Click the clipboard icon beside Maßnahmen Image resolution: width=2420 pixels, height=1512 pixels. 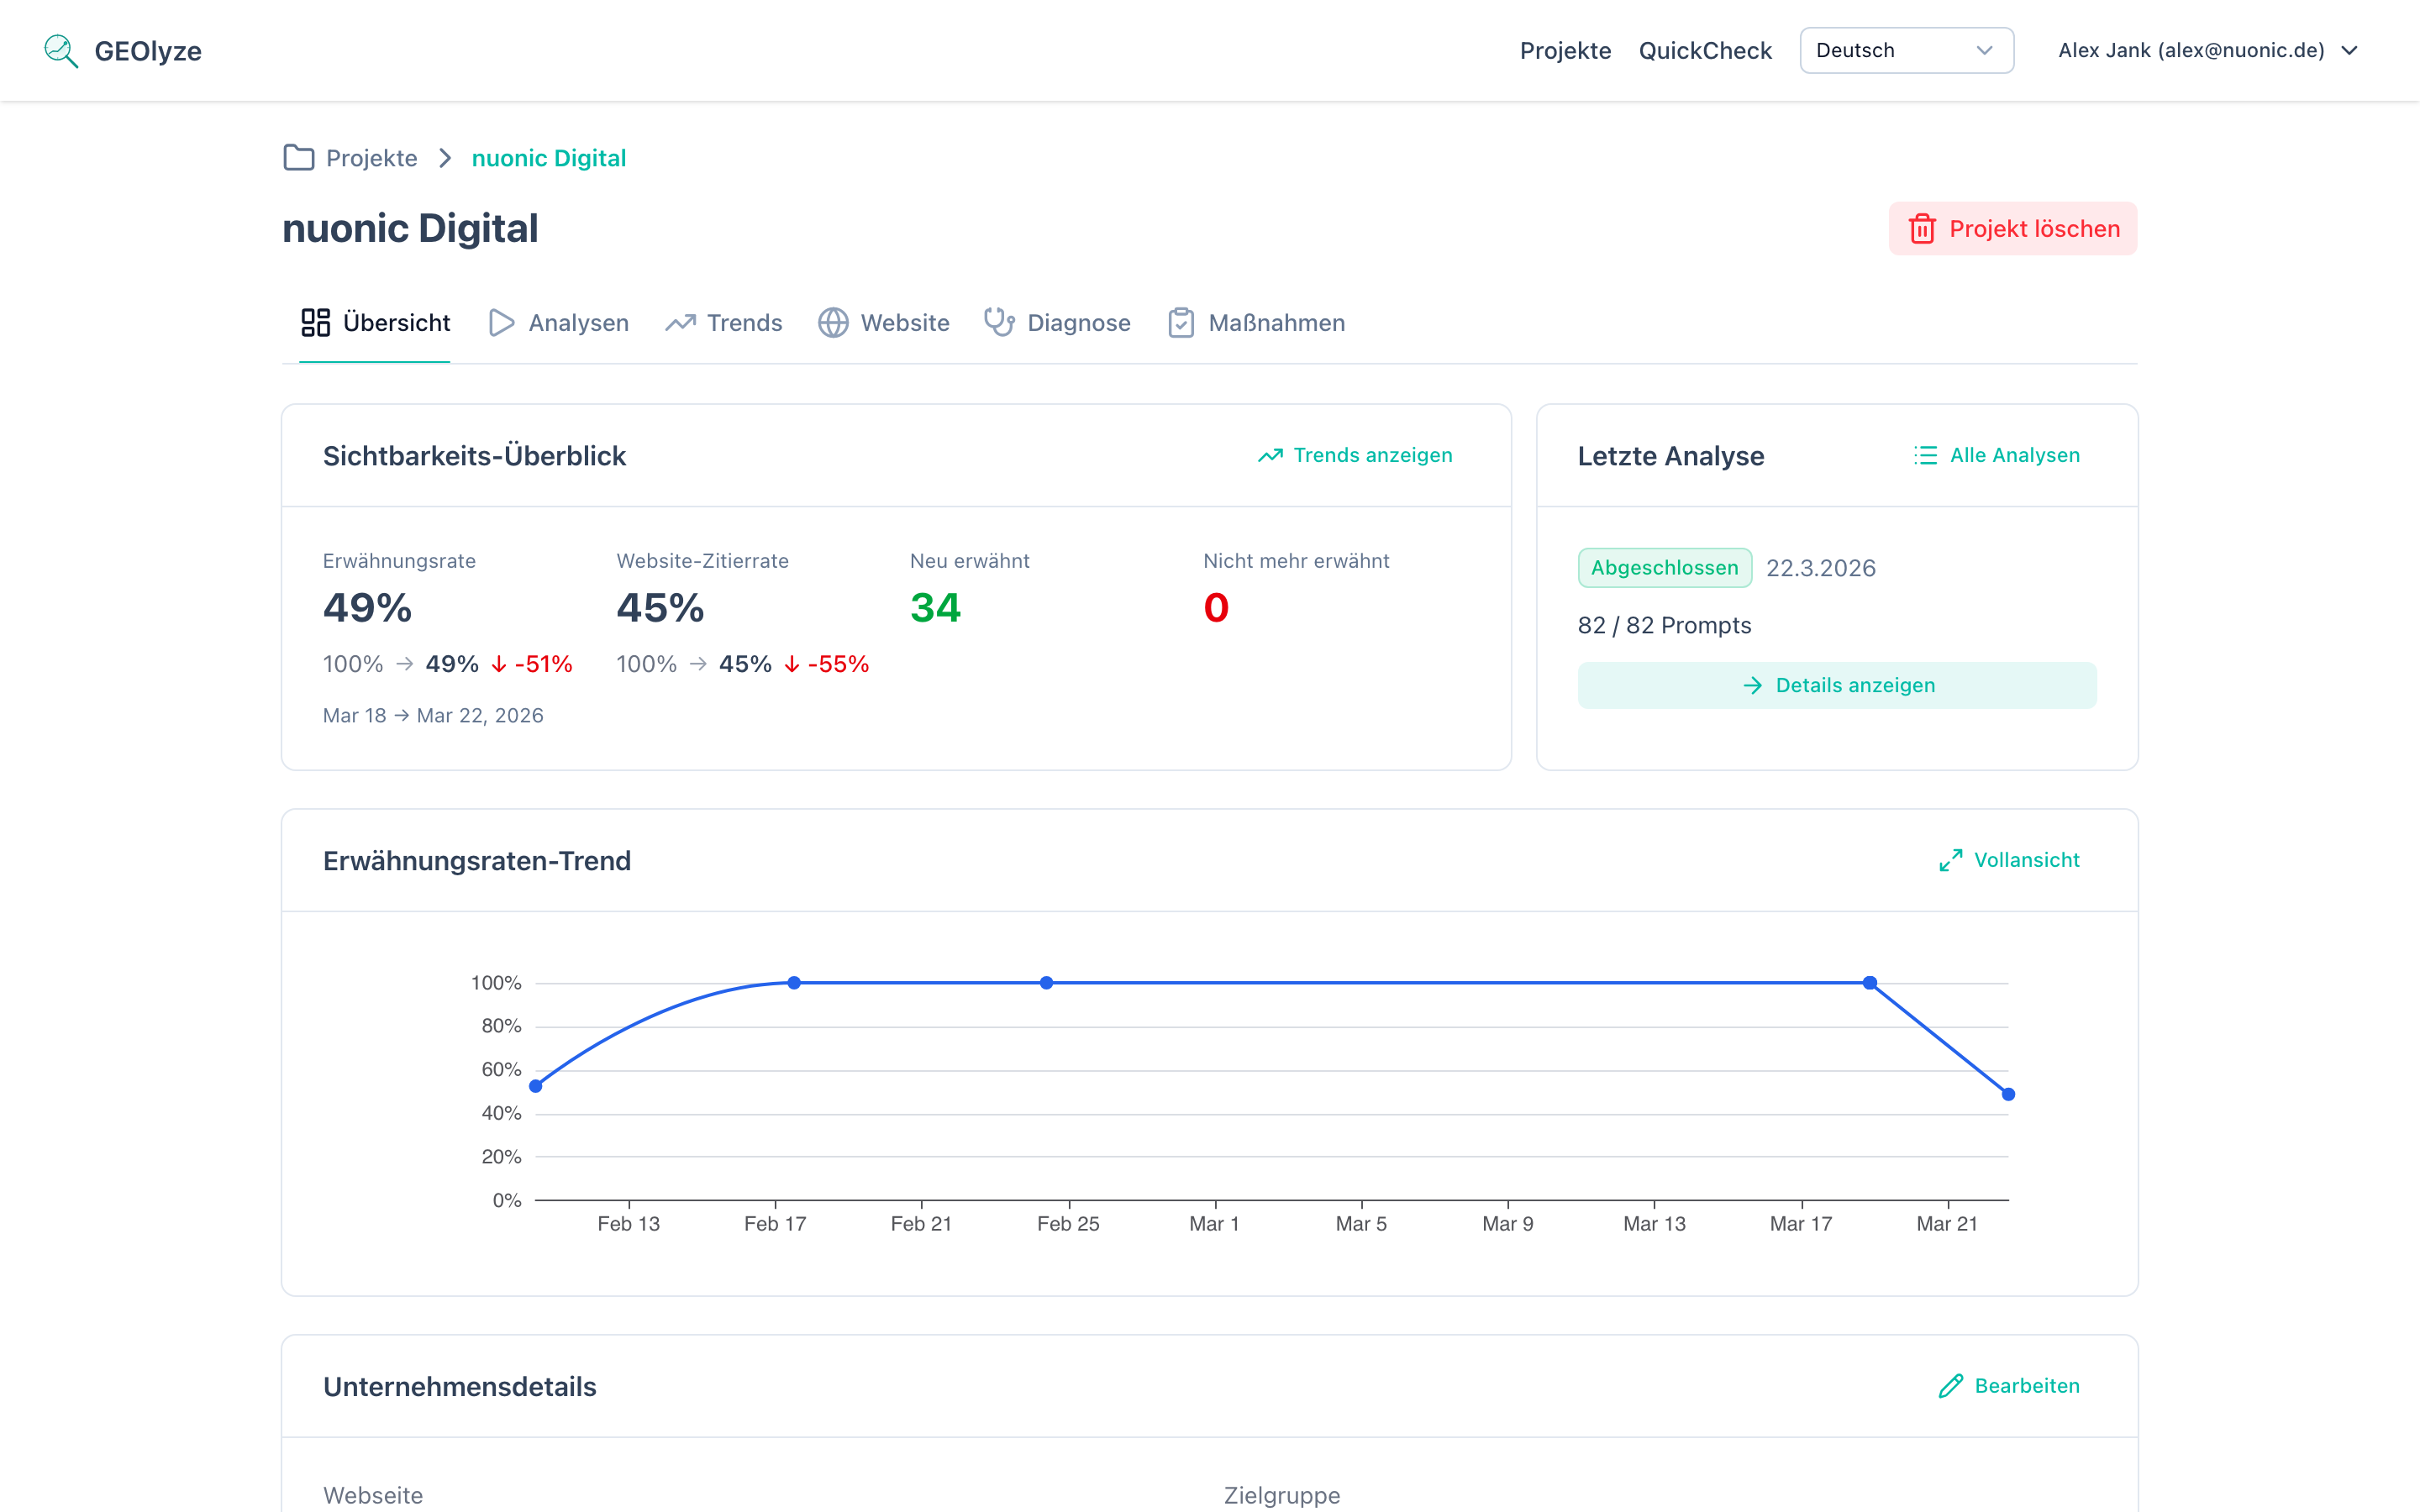point(1182,322)
